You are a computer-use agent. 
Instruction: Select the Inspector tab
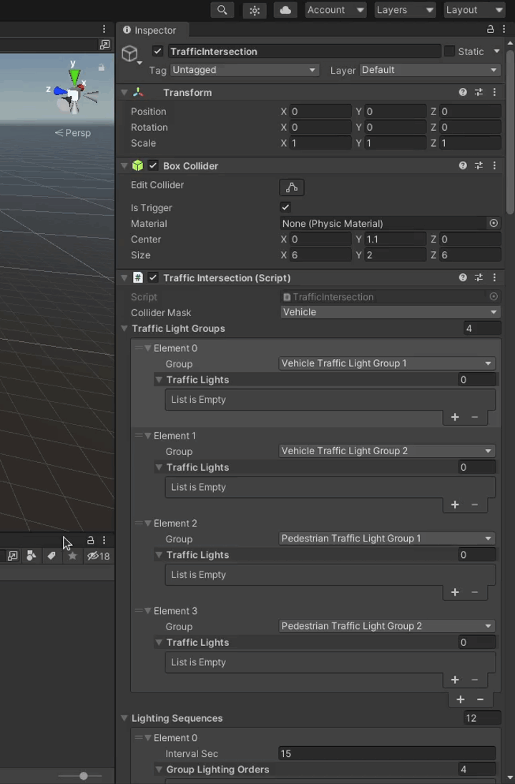tap(149, 30)
